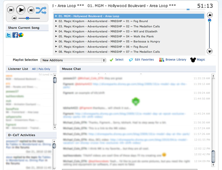Select track 05 Walk the Plank
222x170 pixels.
[x=129, y=37]
